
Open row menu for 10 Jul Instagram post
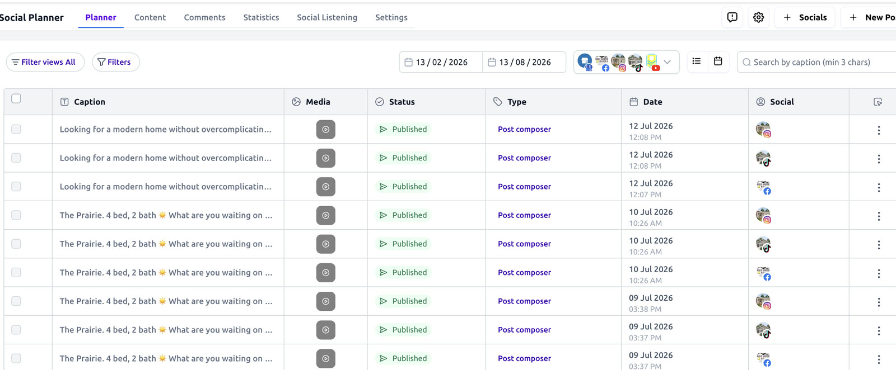pos(879,216)
